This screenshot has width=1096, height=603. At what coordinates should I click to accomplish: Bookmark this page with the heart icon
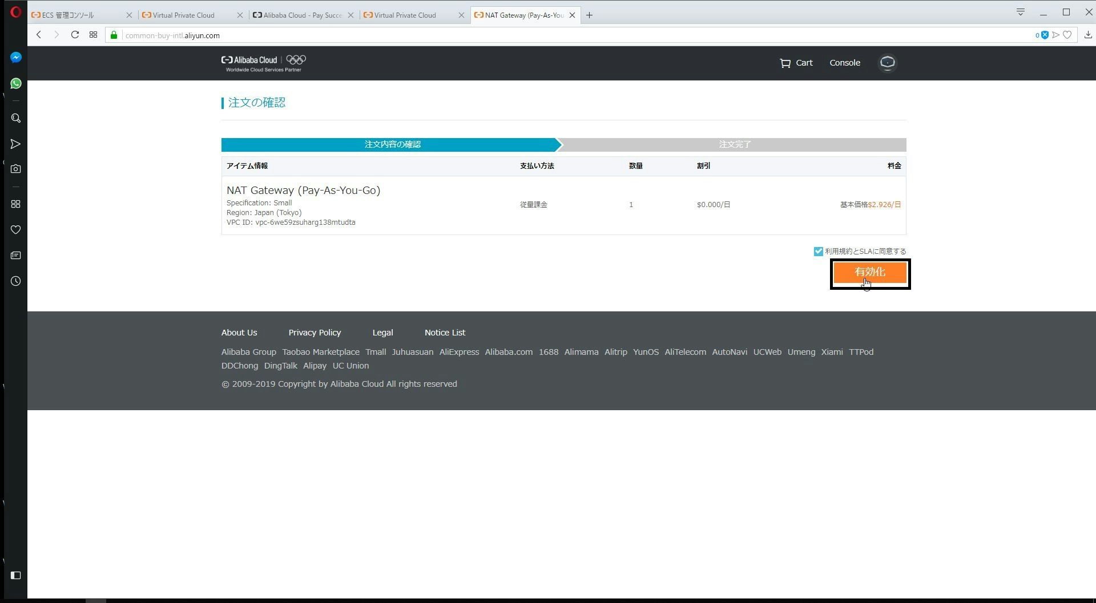point(1067,35)
